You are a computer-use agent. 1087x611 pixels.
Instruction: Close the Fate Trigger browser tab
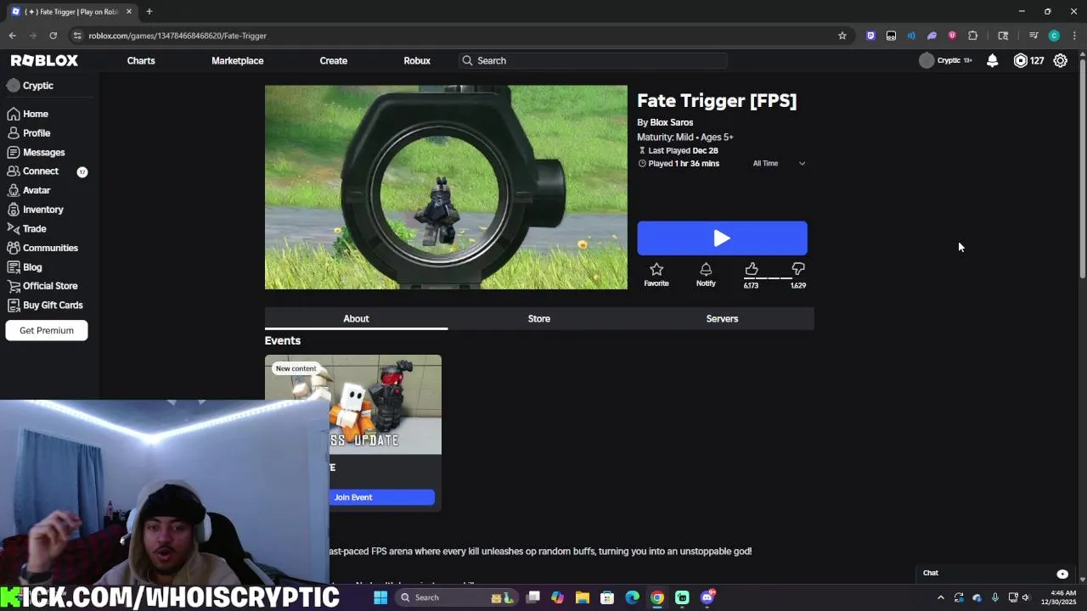coord(129,12)
